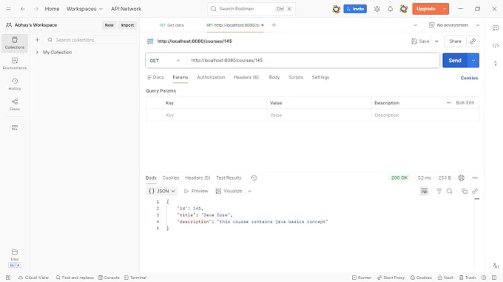Open the settings gear icon
The width and height of the screenshot is (503, 282).
(377, 9)
